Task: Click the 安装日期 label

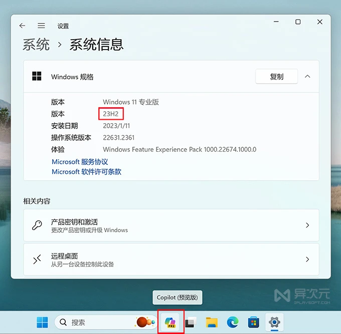Action: 64,126
